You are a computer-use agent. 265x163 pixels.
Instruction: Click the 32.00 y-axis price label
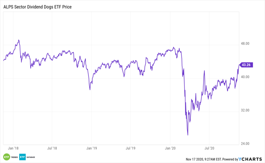point(245,110)
